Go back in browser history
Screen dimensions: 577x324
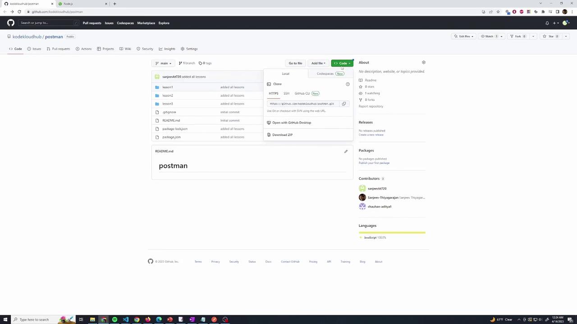tap(5, 12)
